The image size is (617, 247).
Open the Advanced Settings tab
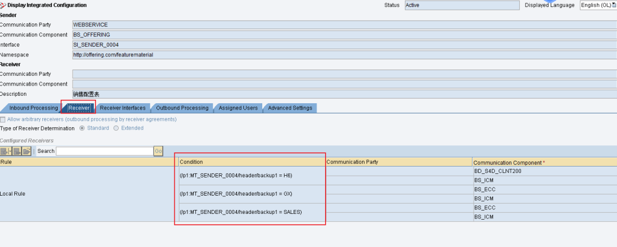290,108
